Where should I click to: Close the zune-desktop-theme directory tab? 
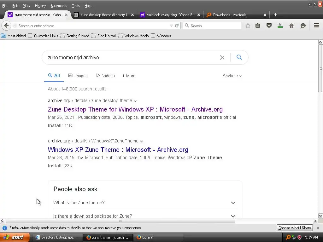pos(132,15)
